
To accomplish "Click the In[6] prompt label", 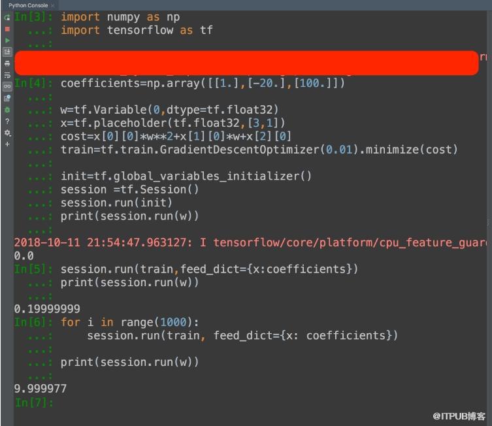I will (x=34, y=322).
